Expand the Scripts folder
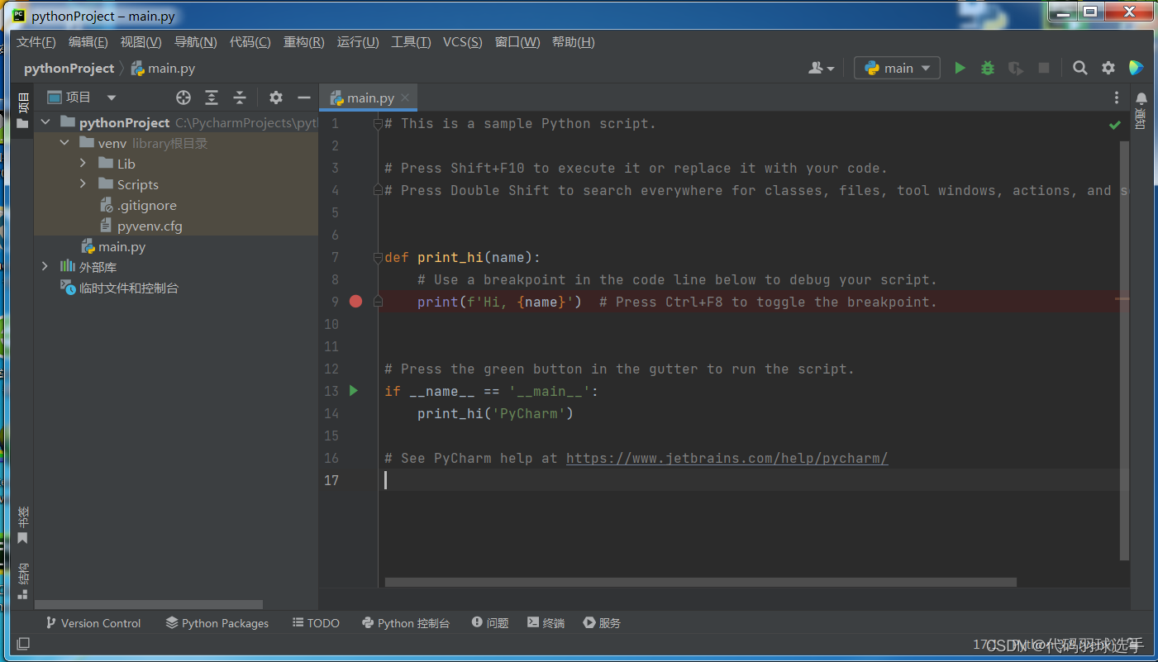 pyautogui.click(x=83, y=184)
